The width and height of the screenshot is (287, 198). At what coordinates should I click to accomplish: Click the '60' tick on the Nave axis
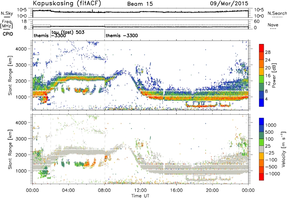point(257,21)
